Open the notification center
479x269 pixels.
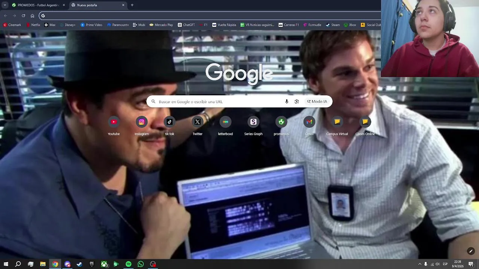[x=471, y=264]
